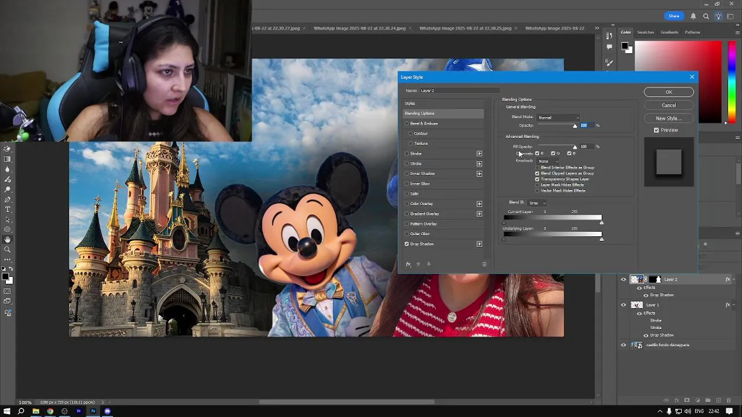Select the Zoom magnifier tool
The image size is (742, 417).
pyautogui.click(x=8, y=249)
